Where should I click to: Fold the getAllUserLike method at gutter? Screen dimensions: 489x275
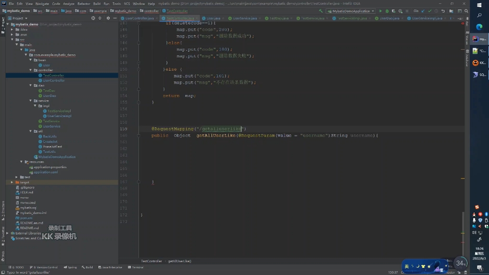(139, 135)
